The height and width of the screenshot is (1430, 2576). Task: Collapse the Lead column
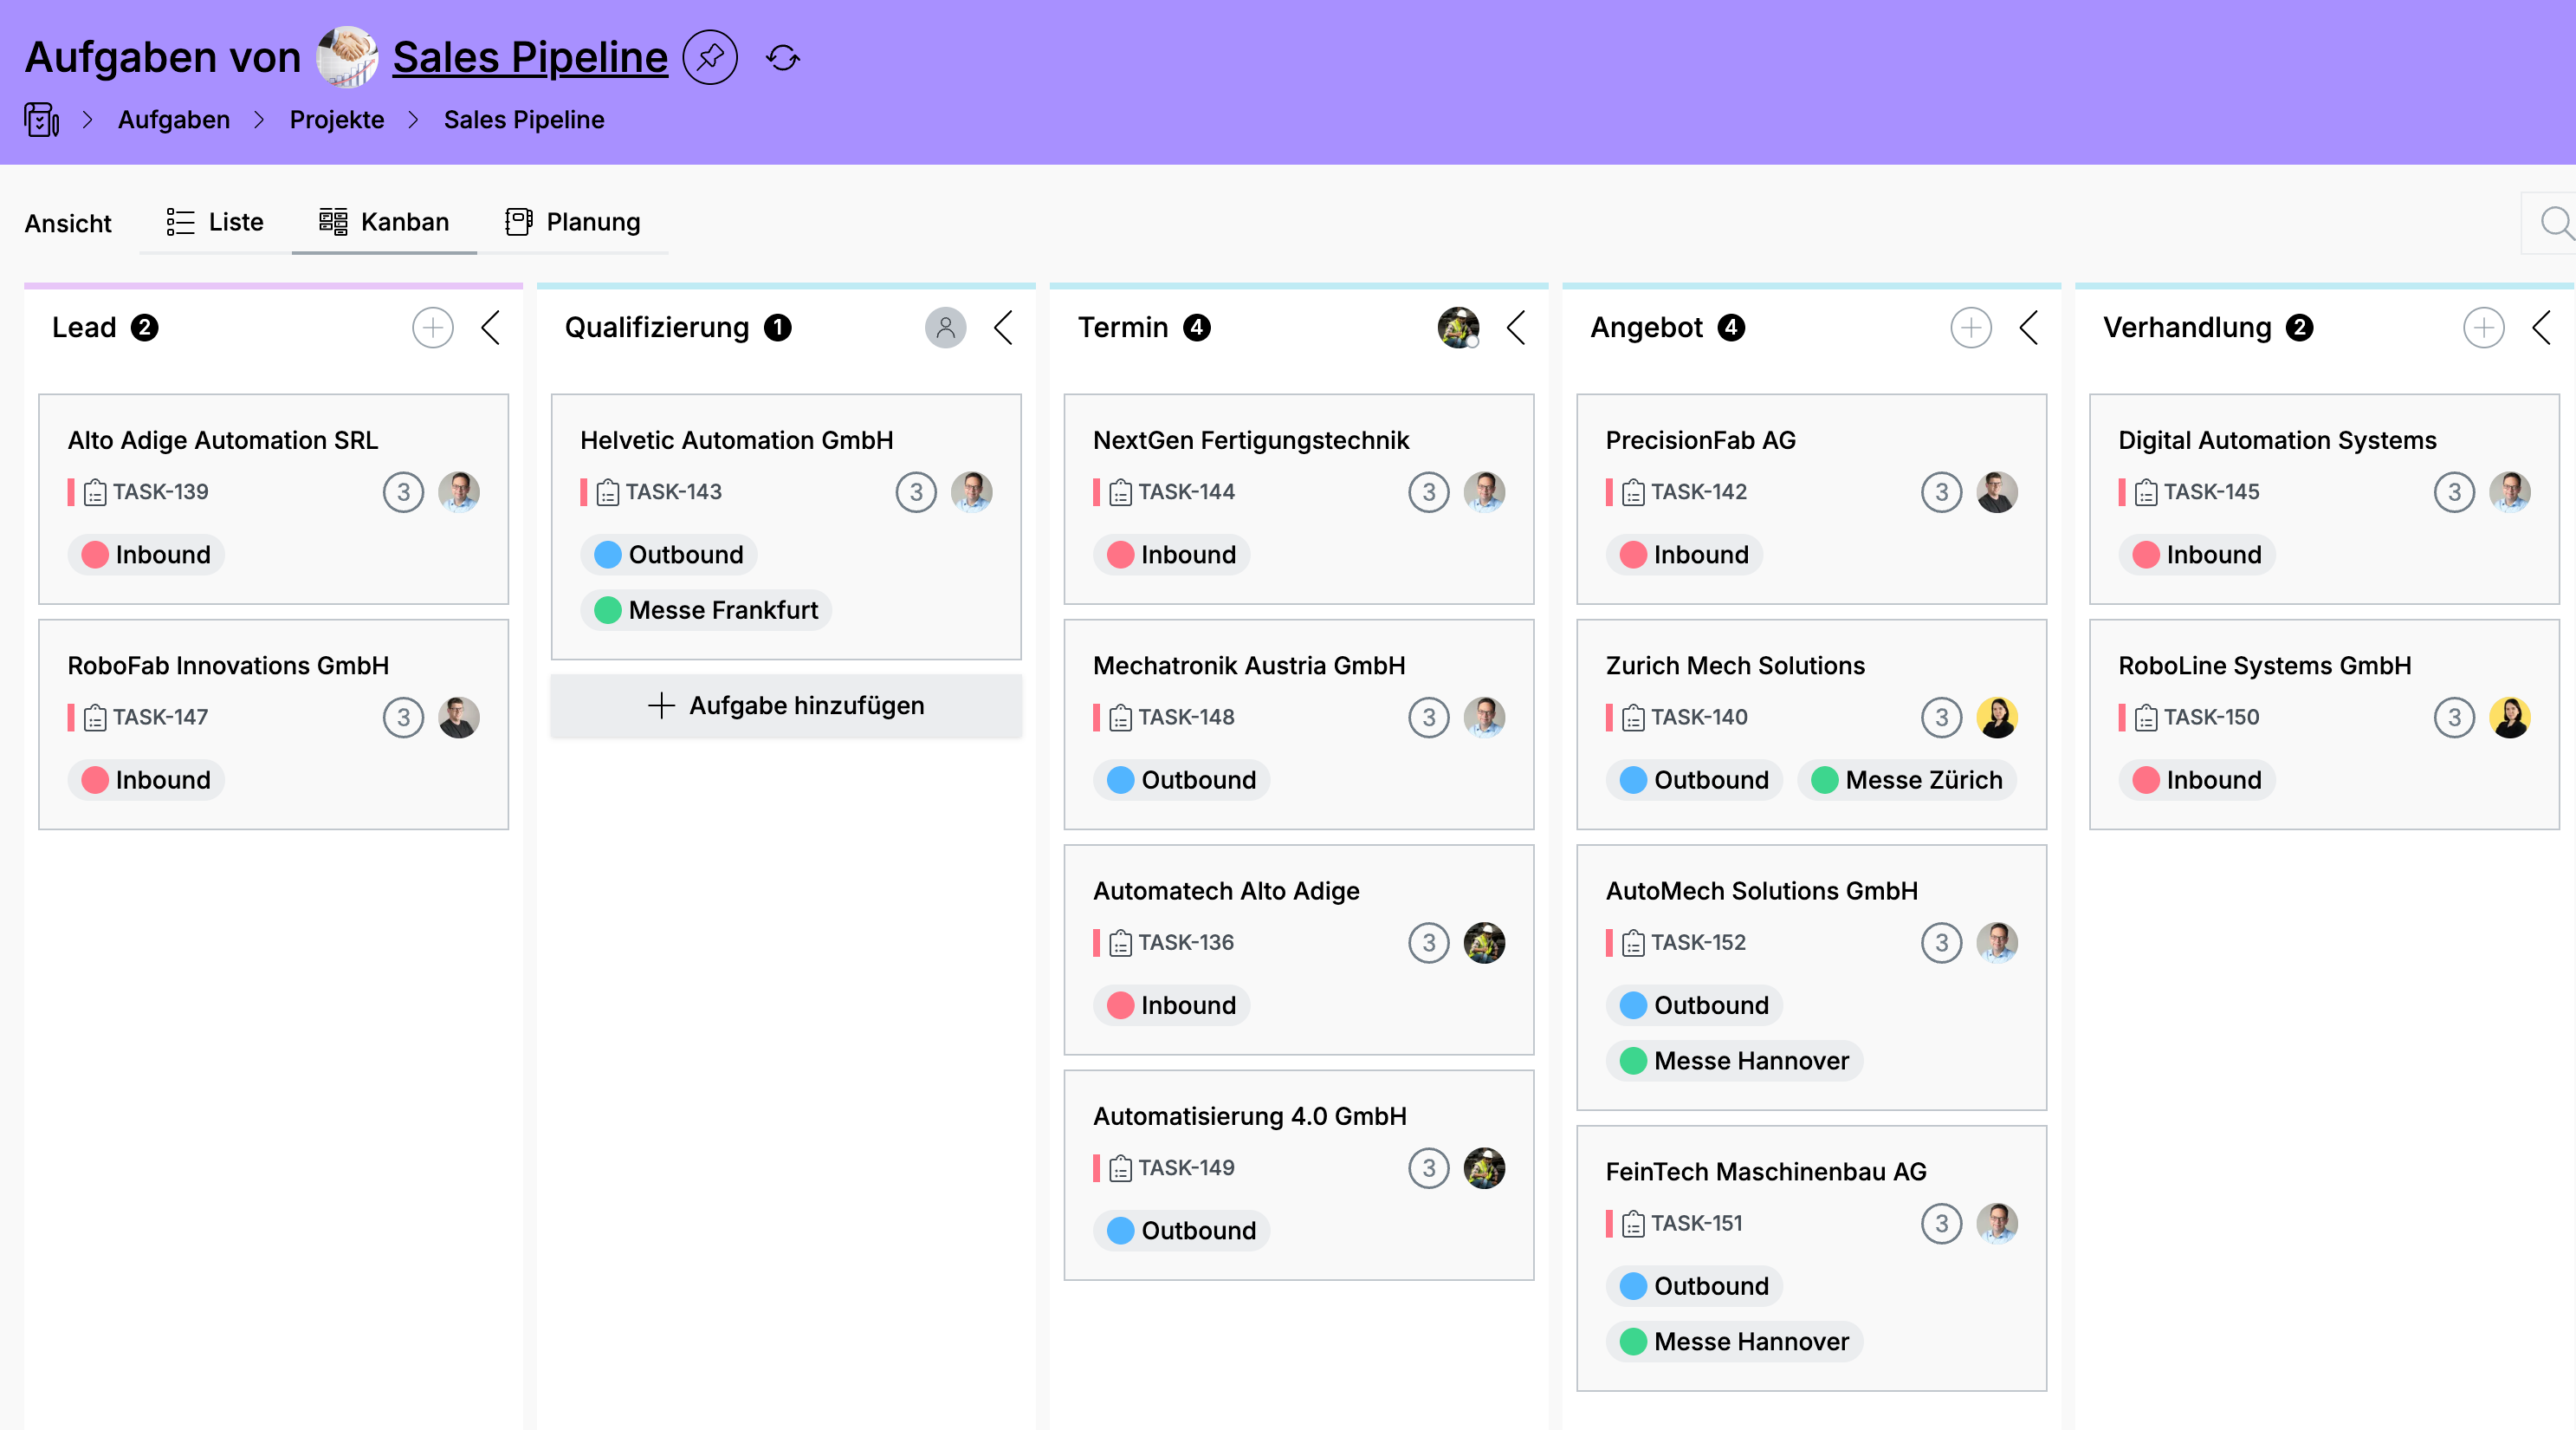click(490, 328)
